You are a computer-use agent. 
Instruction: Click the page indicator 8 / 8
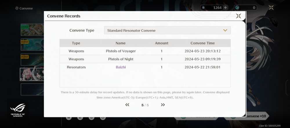click(145, 105)
